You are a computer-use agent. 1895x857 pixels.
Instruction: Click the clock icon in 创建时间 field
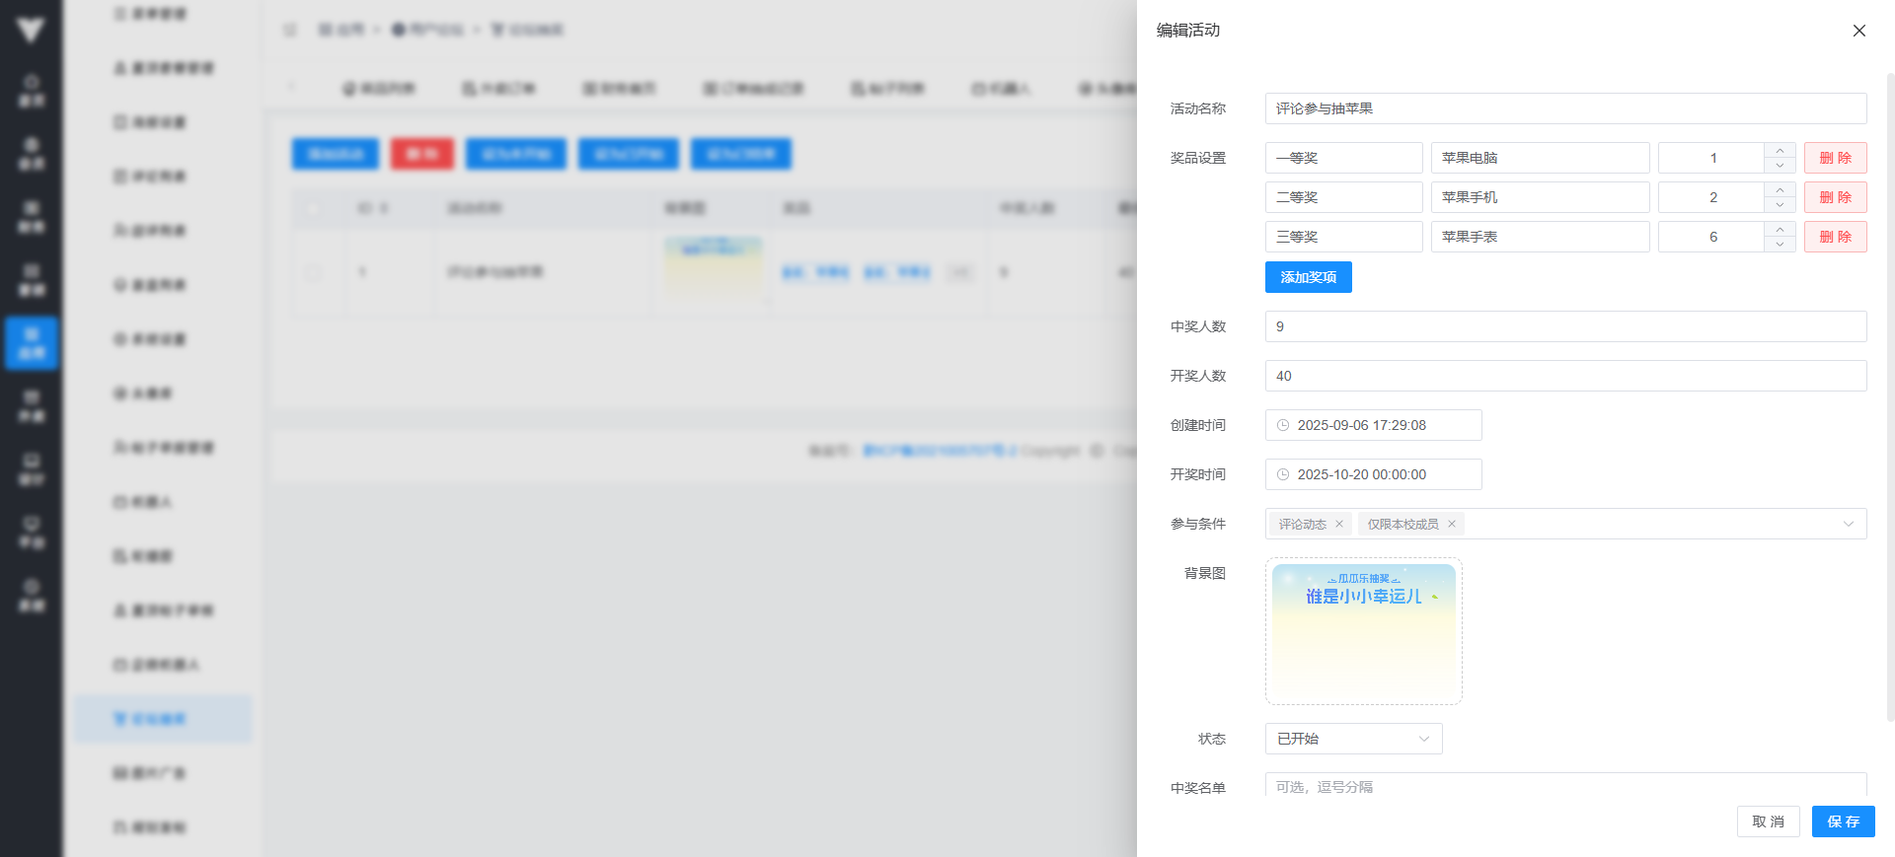point(1283,425)
